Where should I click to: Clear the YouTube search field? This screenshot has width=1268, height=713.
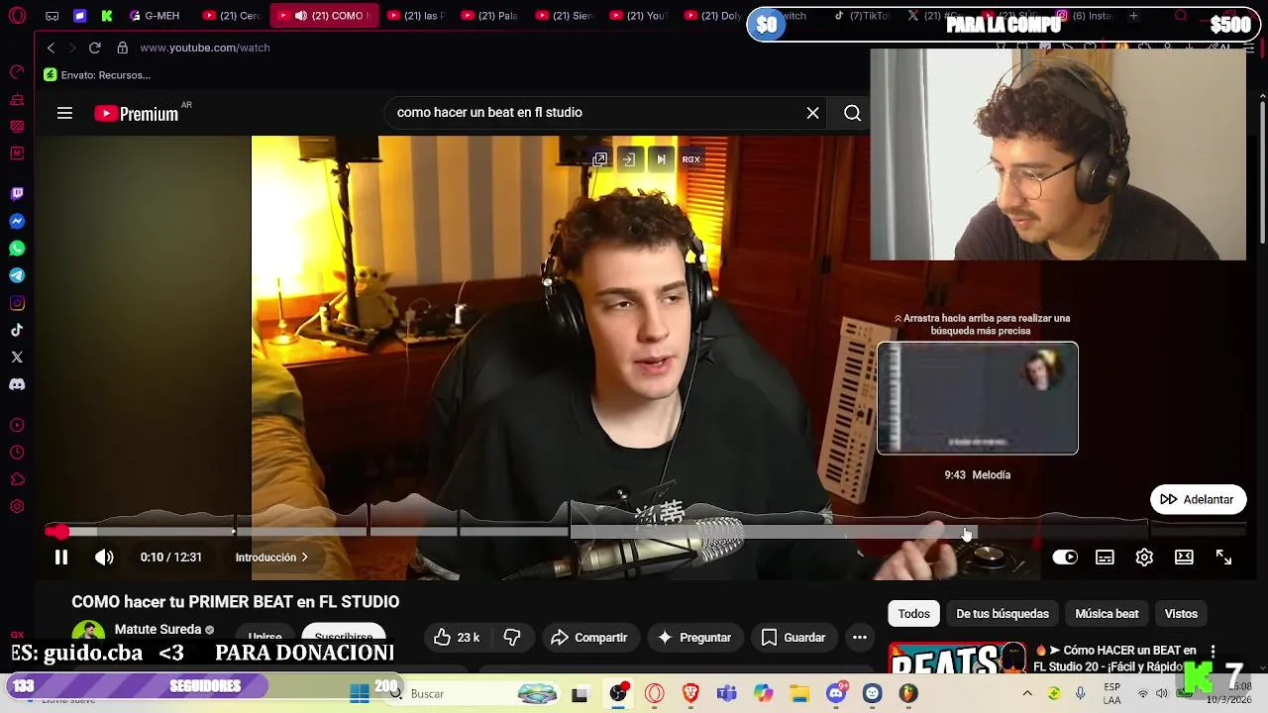(812, 113)
